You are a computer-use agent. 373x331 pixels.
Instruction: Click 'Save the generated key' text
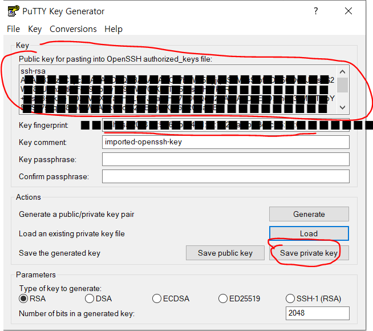coord(59,253)
